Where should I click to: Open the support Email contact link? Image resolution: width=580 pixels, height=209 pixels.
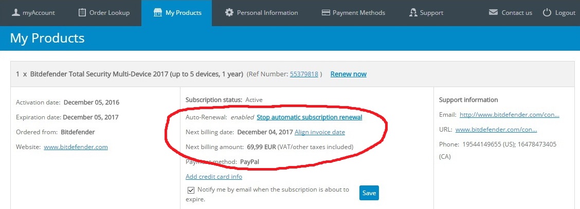510,115
